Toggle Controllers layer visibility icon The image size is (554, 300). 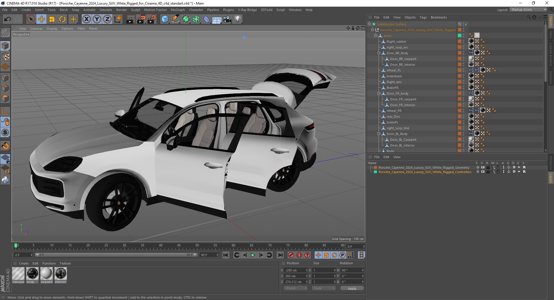coord(483,172)
